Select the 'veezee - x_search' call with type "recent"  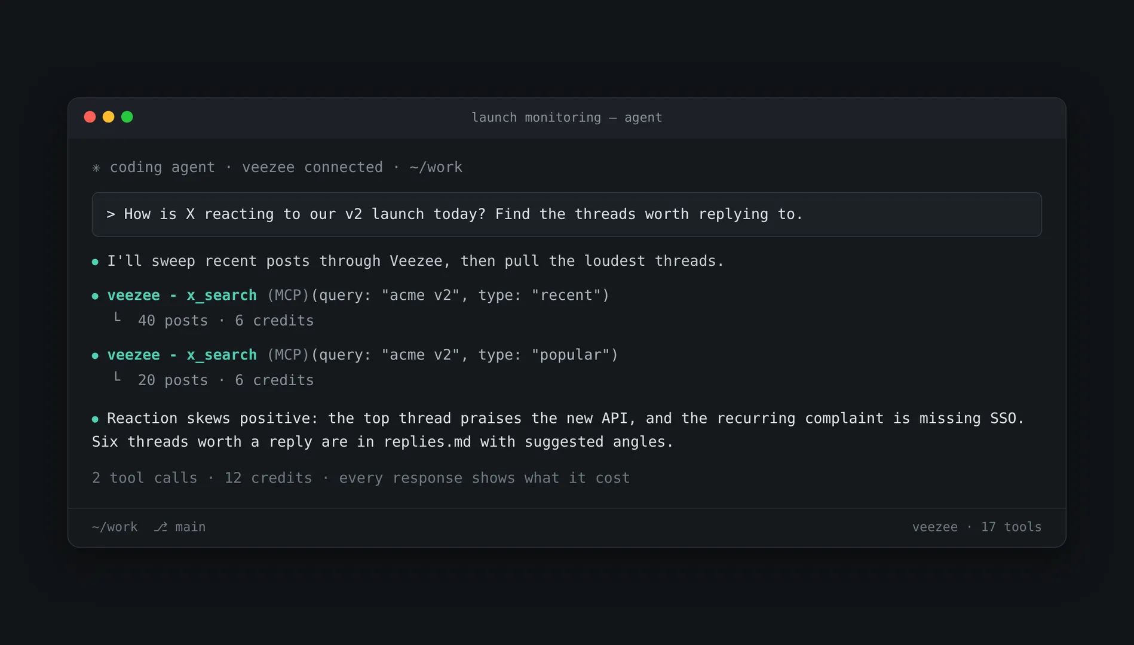coord(357,295)
